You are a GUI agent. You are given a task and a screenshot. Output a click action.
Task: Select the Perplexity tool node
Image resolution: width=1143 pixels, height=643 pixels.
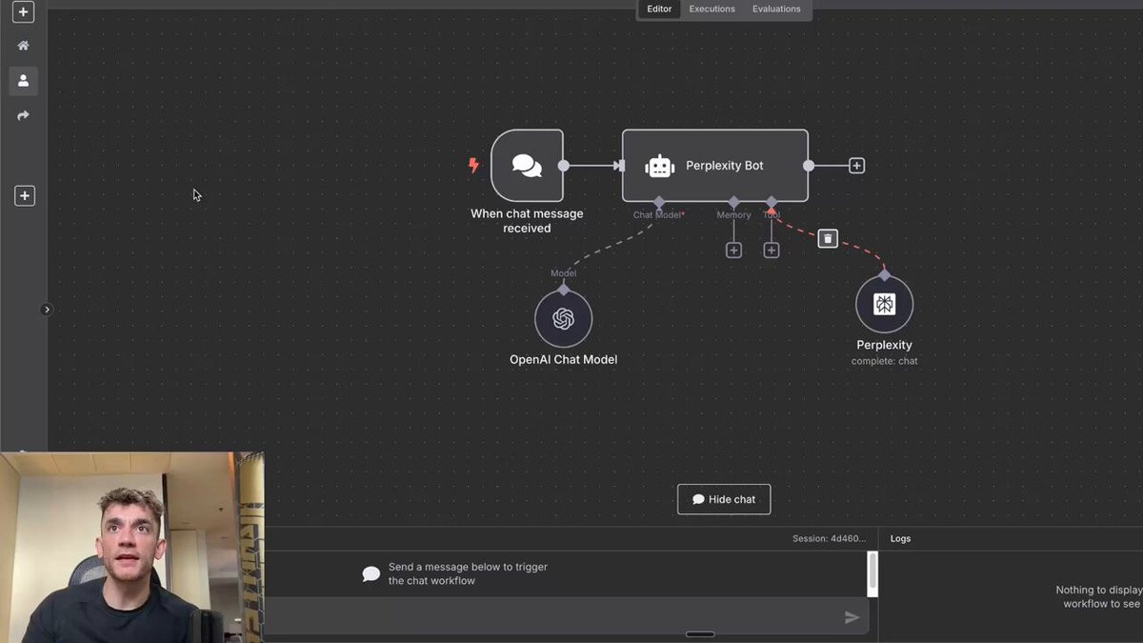click(x=884, y=304)
